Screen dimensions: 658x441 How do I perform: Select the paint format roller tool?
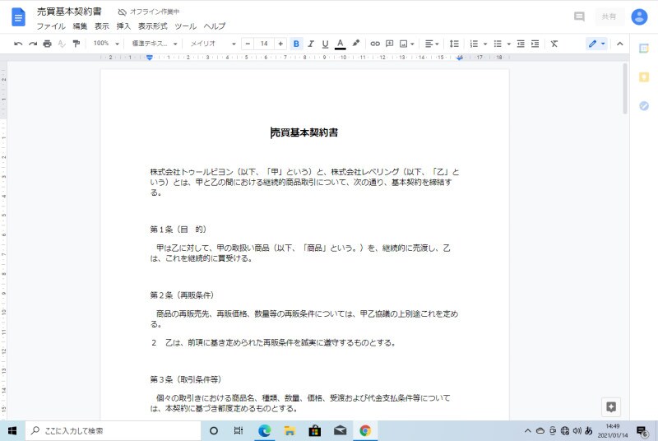click(76, 44)
